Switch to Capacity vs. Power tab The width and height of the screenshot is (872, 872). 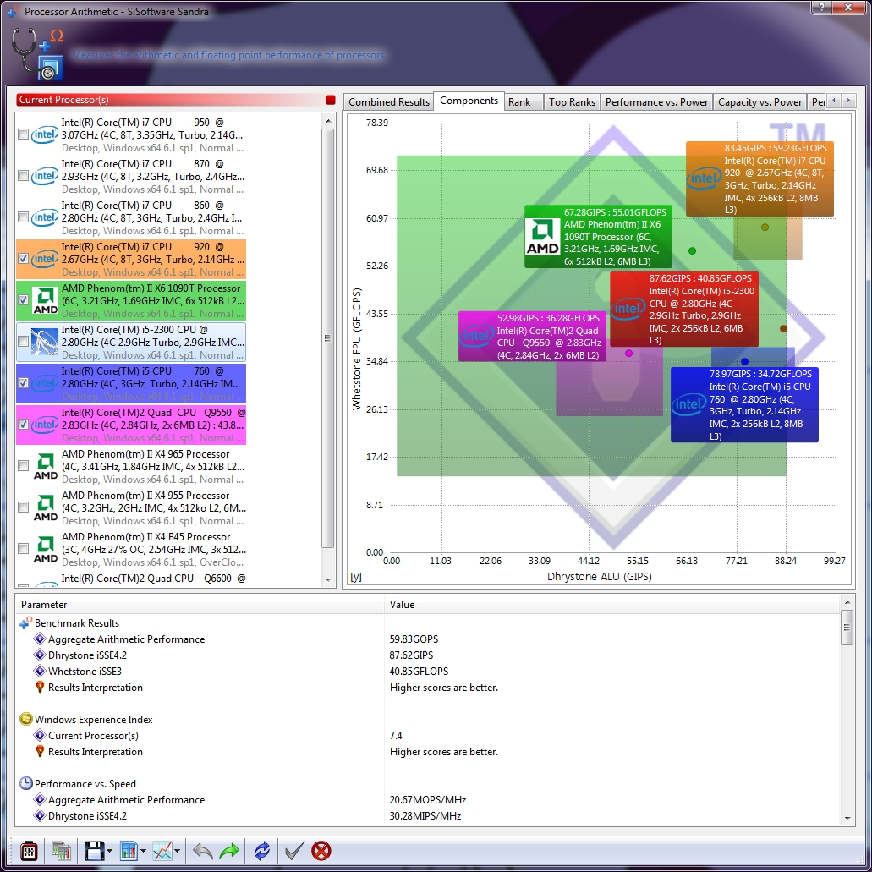click(x=760, y=102)
